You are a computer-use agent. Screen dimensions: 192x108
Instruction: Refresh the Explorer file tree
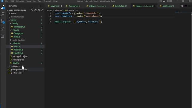[39, 10]
